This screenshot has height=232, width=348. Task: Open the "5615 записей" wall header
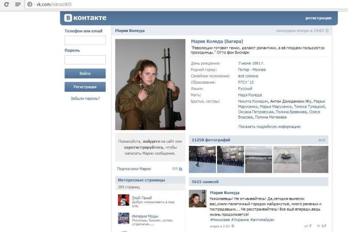(x=204, y=182)
